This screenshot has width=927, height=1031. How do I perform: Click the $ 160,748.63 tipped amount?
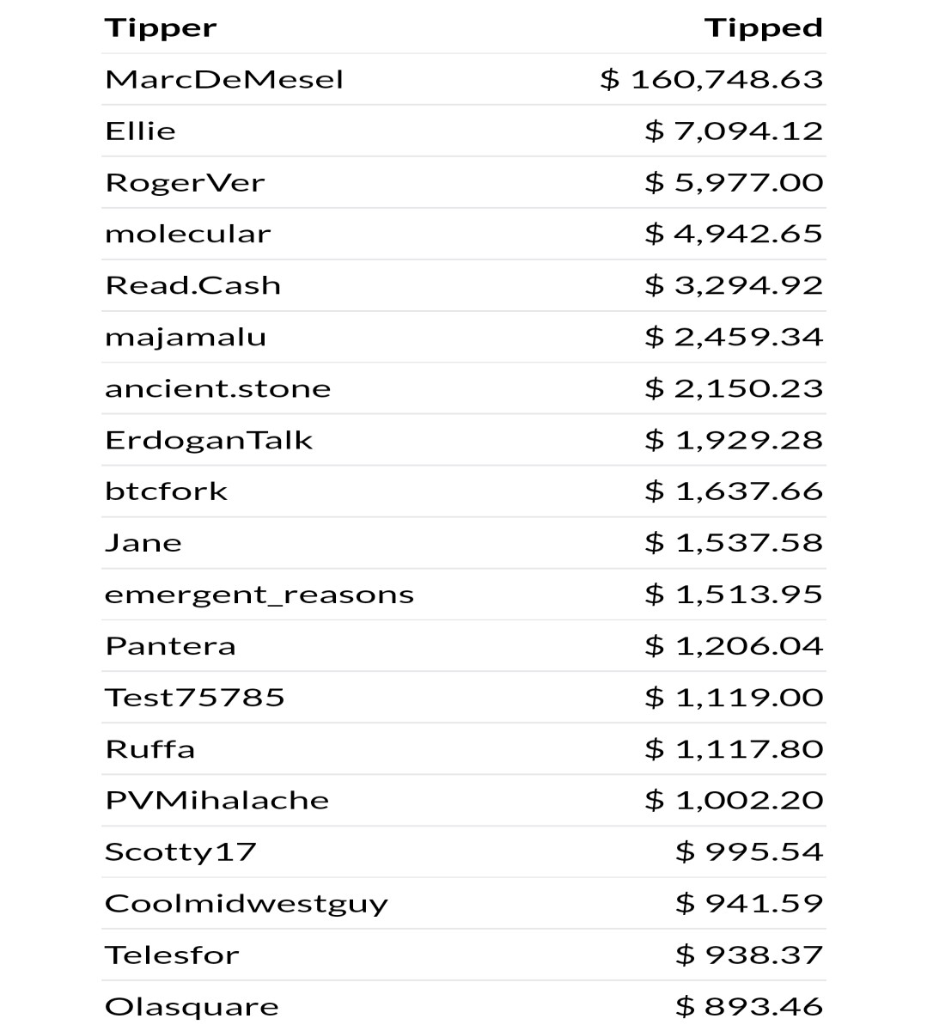(x=711, y=80)
